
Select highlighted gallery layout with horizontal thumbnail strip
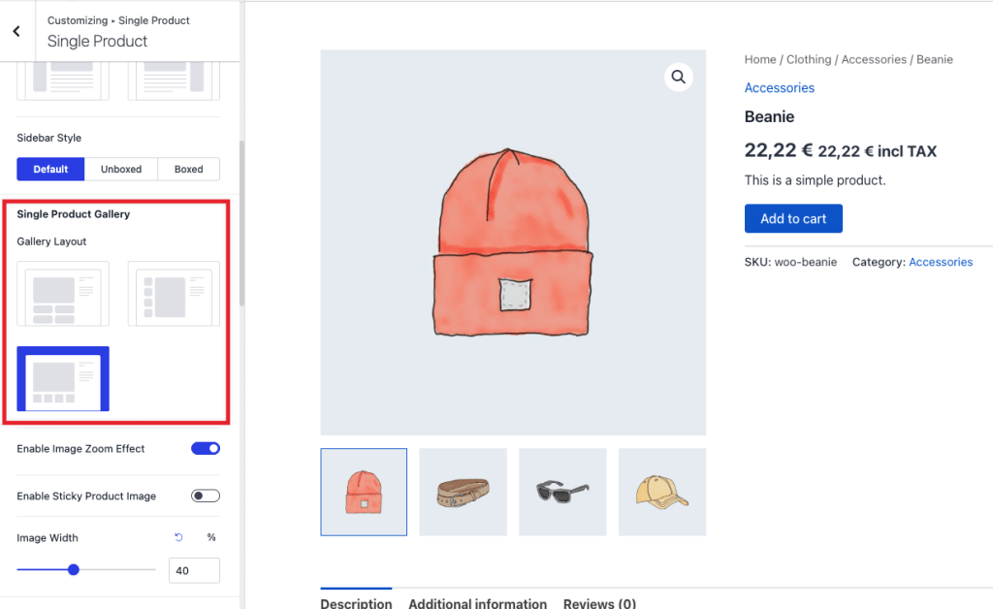[63, 378]
